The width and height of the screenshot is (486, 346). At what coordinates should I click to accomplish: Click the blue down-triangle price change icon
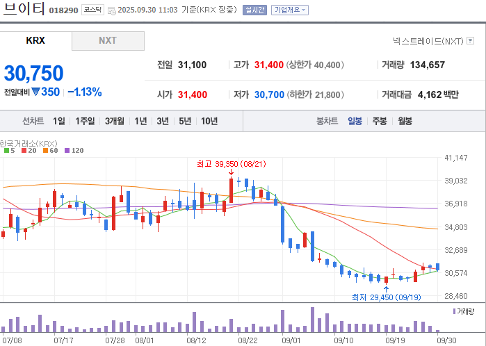(x=35, y=92)
